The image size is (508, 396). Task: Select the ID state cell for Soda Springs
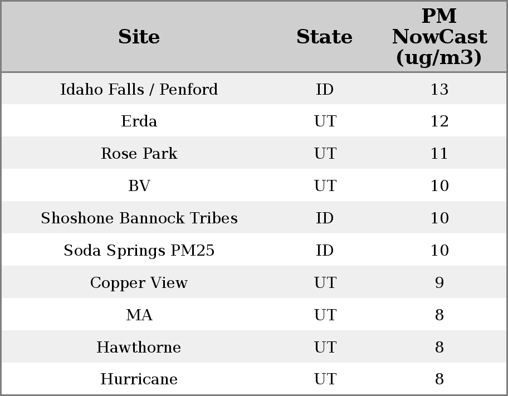(325, 251)
